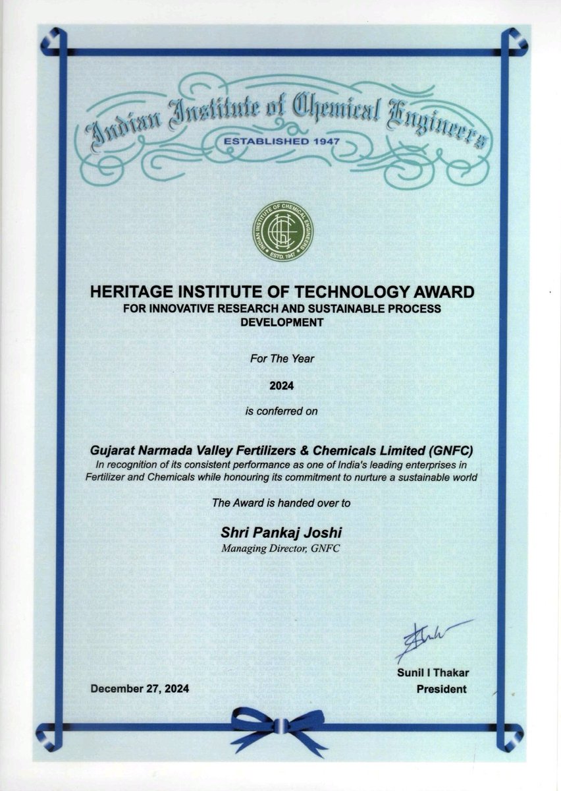Click the bold year '2024'
The image size is (561, 791).
[x=281, y=387]
